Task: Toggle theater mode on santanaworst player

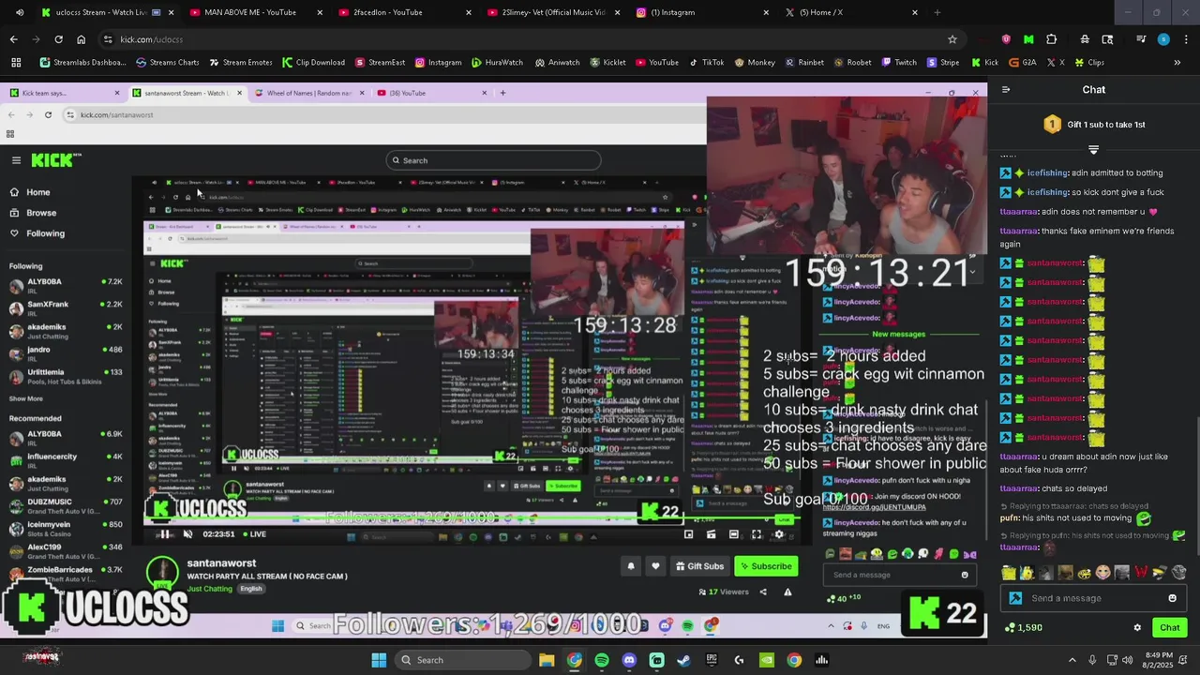Action: pyautogui.click(x=733, y=534)
